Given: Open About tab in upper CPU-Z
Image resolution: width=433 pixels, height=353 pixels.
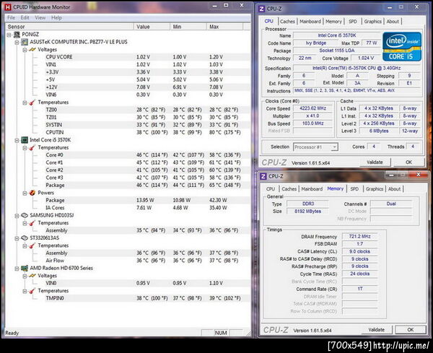Looking at the screenshot, I should click(x=393, y=22).
